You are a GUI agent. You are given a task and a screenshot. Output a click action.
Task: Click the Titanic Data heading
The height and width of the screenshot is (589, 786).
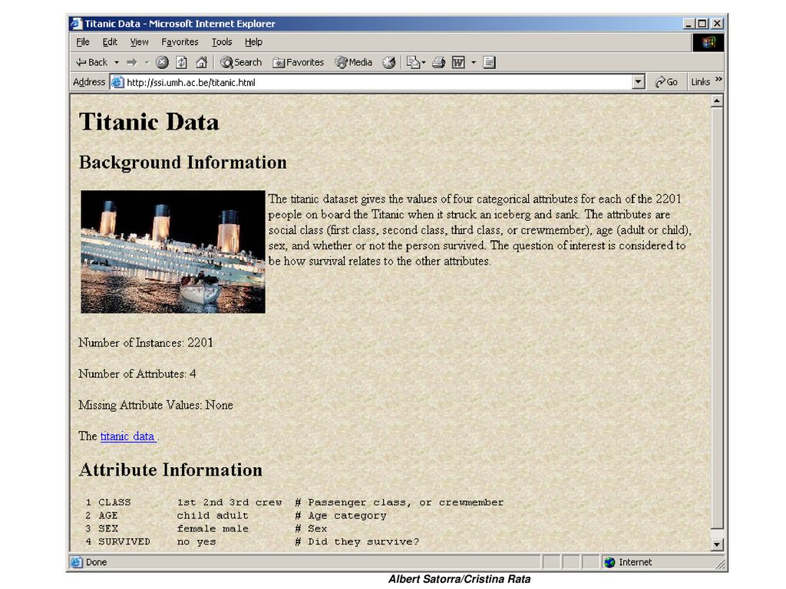pos(149,122)
